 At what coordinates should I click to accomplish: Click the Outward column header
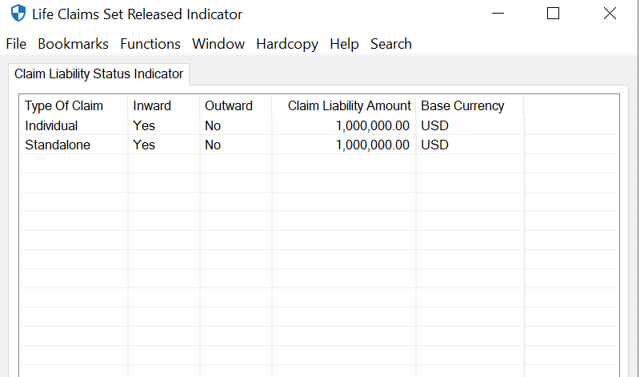[229, 105]
